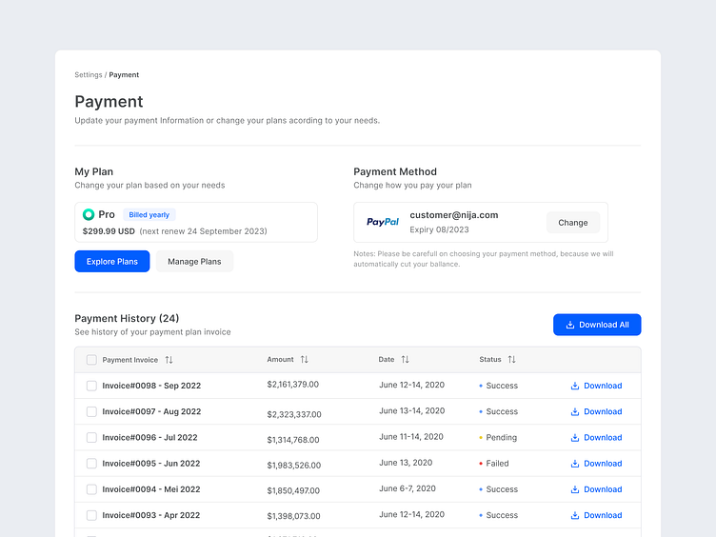Click download icon for Invoice#0094
The image size is (716, 537).
tap(575, 489)
